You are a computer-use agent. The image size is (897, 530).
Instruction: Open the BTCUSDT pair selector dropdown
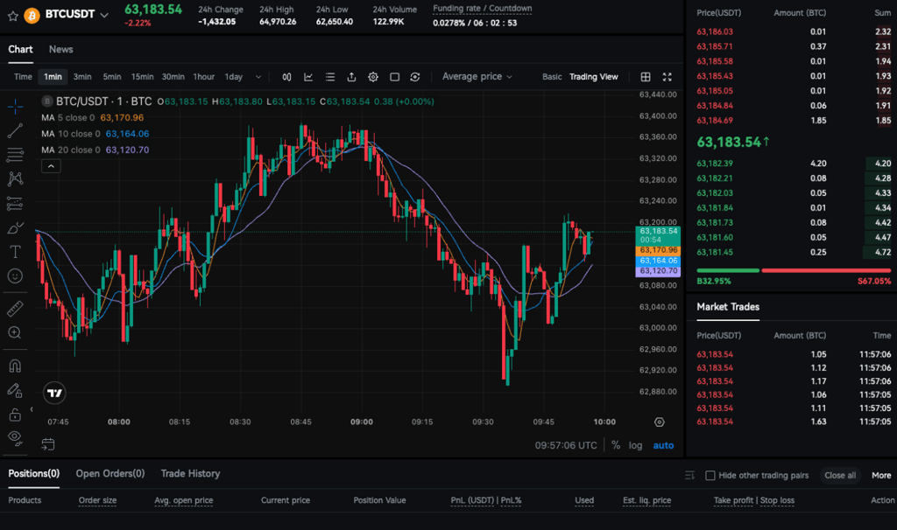tap(104, 16)
